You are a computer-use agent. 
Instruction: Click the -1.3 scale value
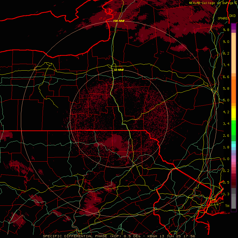click(225, 194)
